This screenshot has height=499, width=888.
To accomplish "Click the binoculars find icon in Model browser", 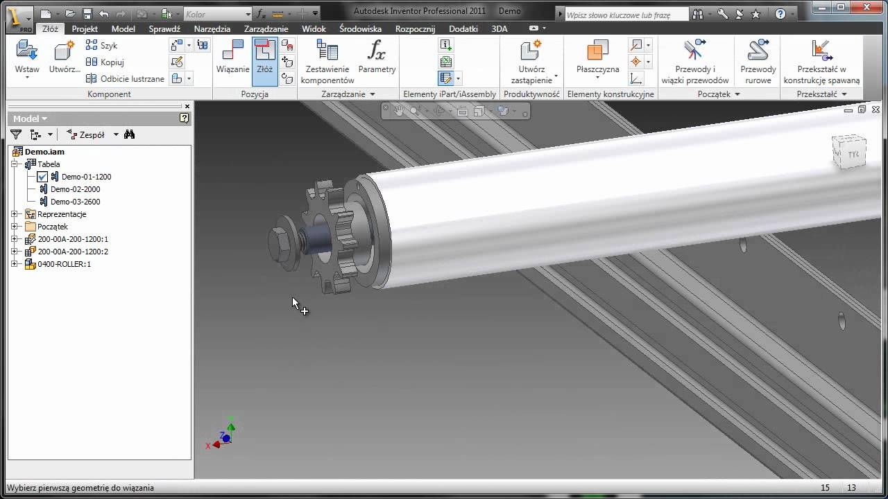I will (129, 134).
